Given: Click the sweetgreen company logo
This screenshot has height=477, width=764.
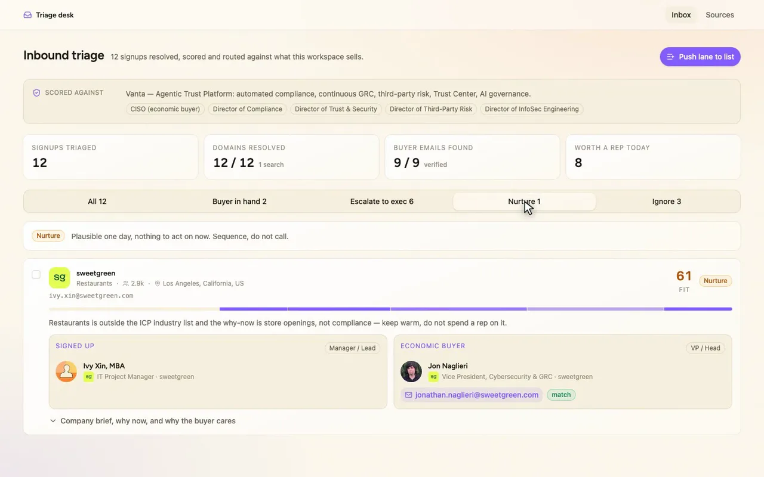Looking at the screenshot, I should tap(60, 277).
